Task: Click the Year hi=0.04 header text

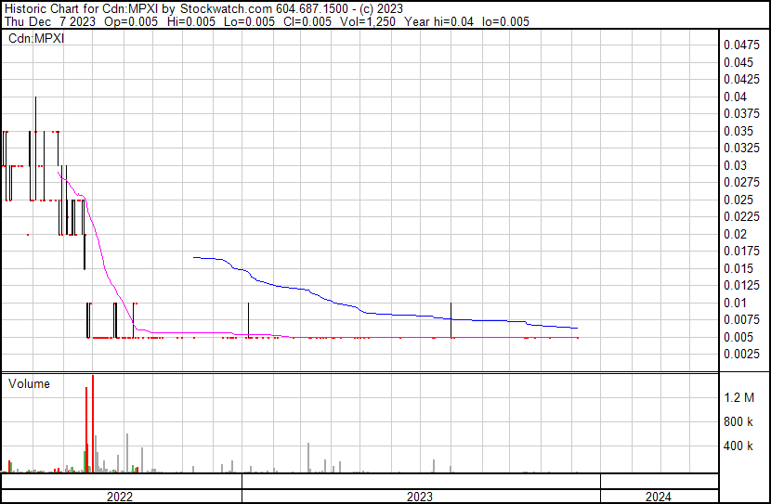Action: tap(438, 21)
